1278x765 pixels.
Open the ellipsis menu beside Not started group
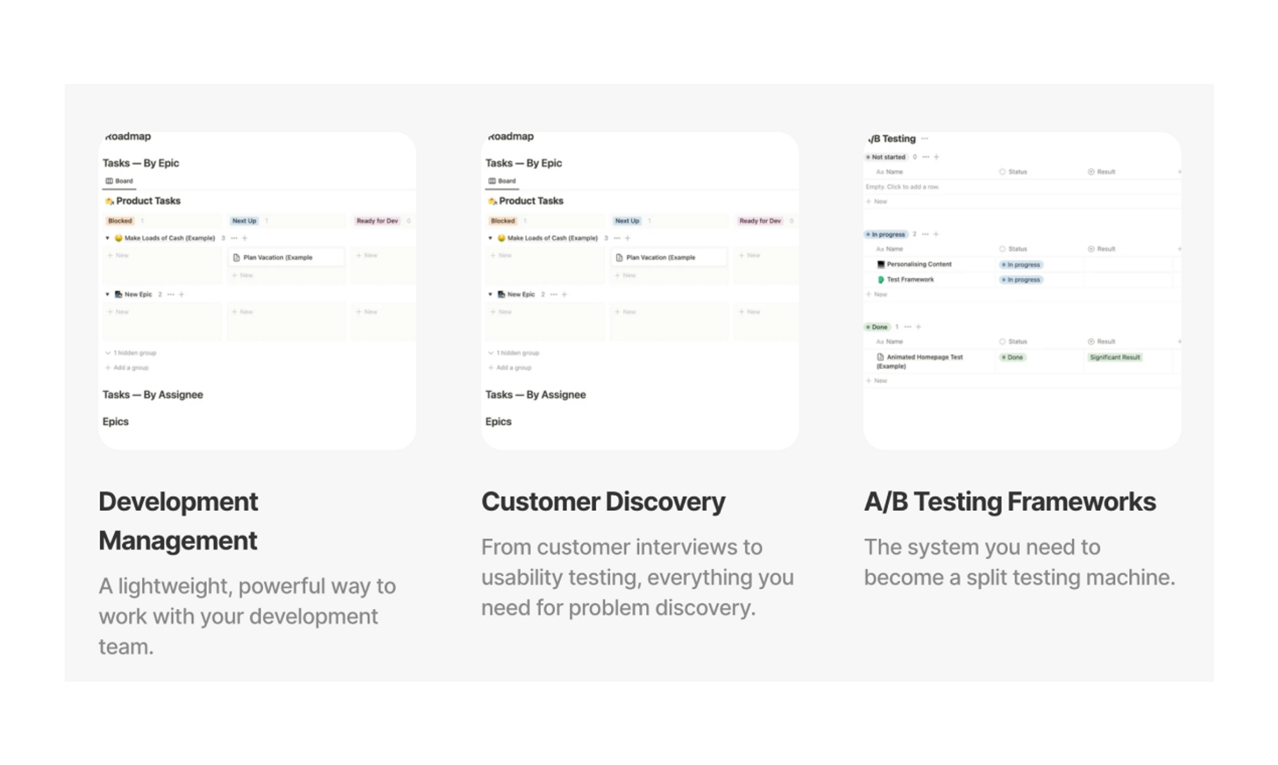point(925,157)
